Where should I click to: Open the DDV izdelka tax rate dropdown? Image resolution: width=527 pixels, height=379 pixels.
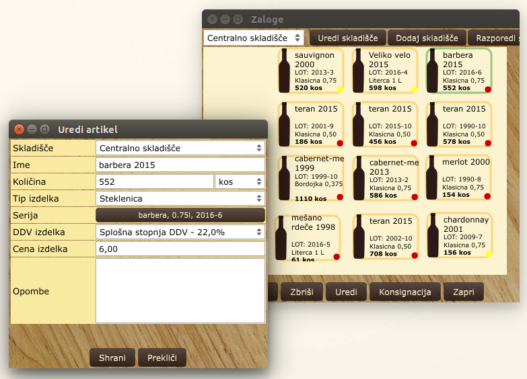coord(180,232)
